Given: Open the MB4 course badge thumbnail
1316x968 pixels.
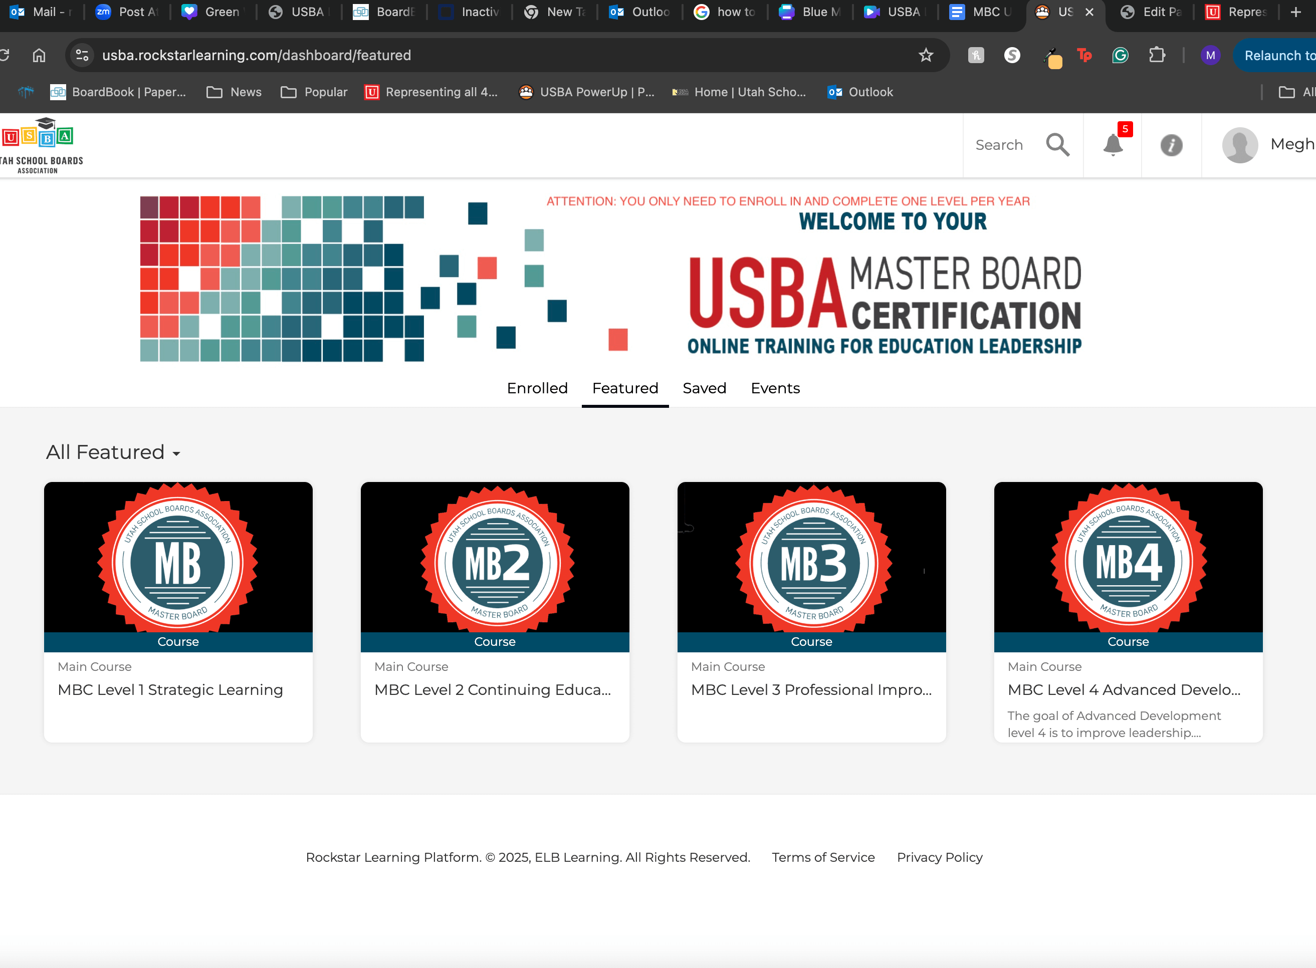Looking at the screenshot, I should [1128, 557].
